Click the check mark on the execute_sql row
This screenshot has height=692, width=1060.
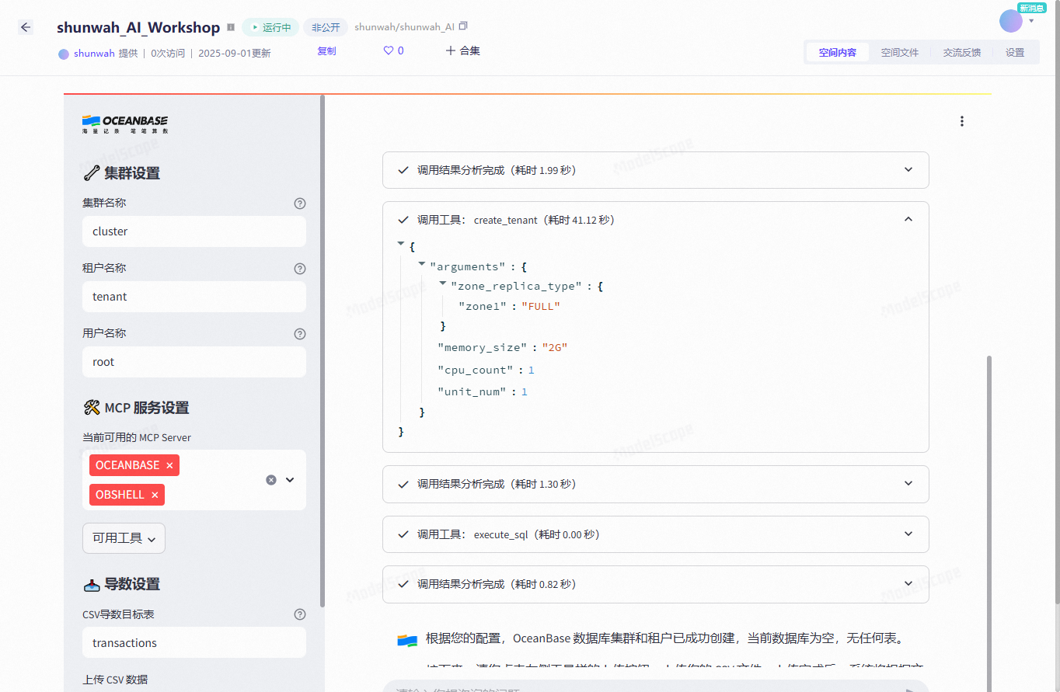click(403, 534)
